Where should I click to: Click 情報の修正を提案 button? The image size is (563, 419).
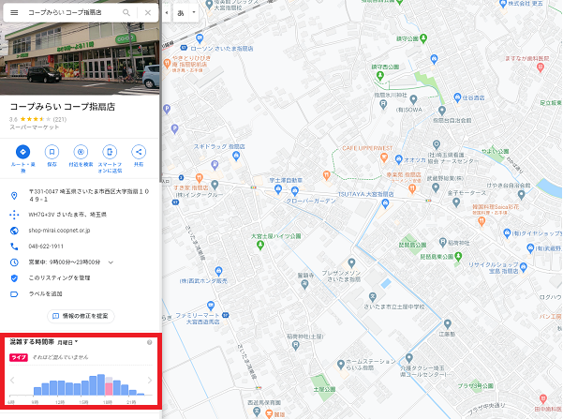(81, 316)
